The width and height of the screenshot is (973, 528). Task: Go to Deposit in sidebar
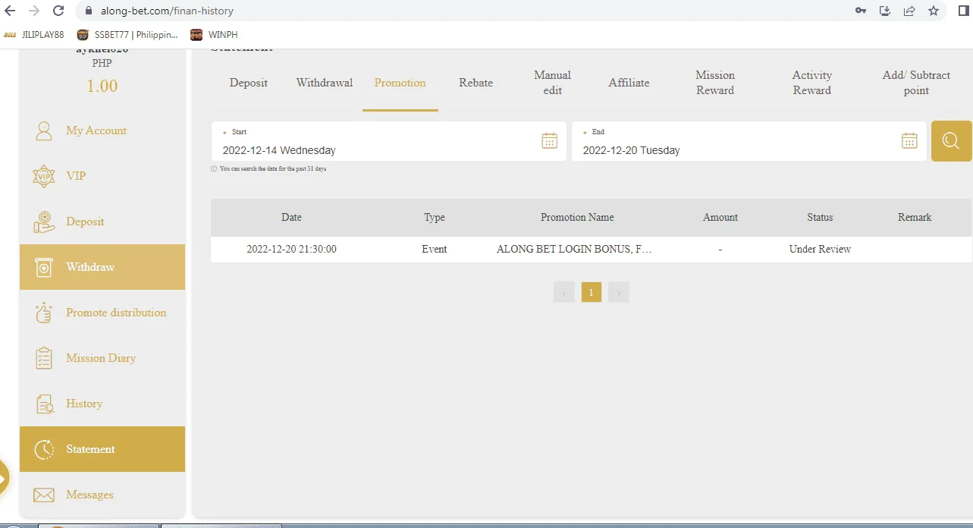pyautogui.click(x=102, y=222)
